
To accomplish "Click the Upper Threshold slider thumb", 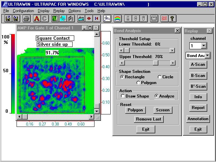I will point(155,63).
